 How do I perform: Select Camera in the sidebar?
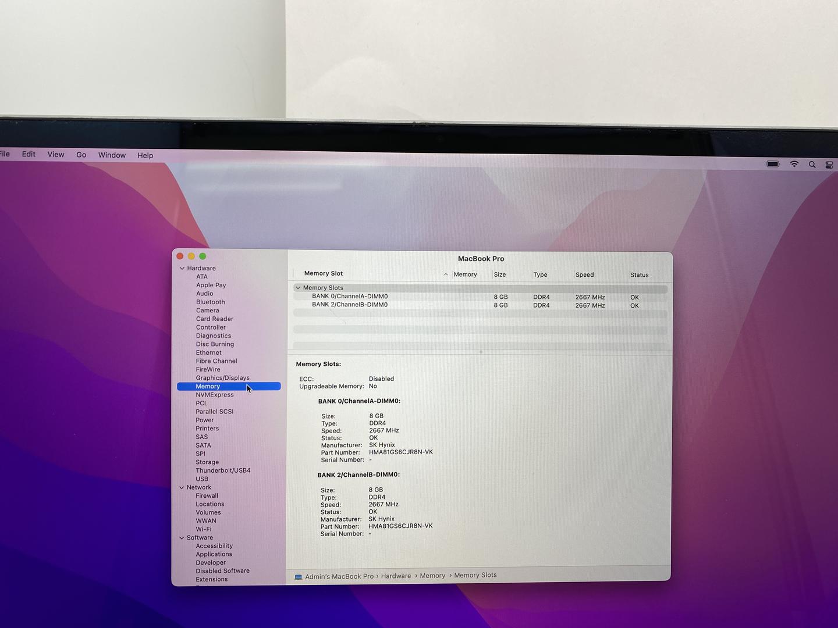(x=208, y=311)
